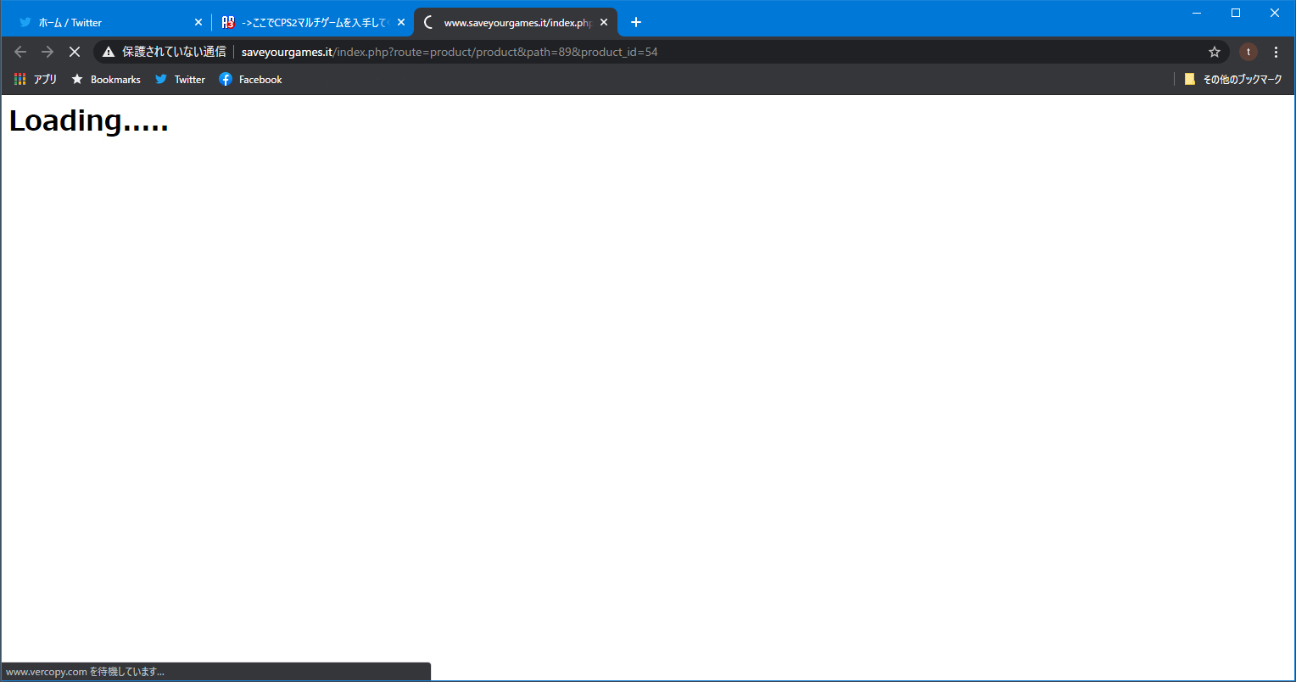Image resolution: width=1296 pixels, height=682 pixels.
Task: Switch to the CPS2 multi game tab
Action: tap(313, 23)
